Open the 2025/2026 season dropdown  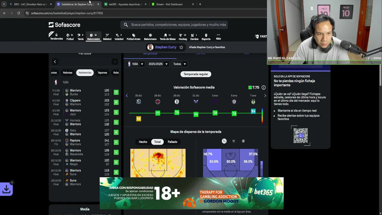click(x=158, y=64)
